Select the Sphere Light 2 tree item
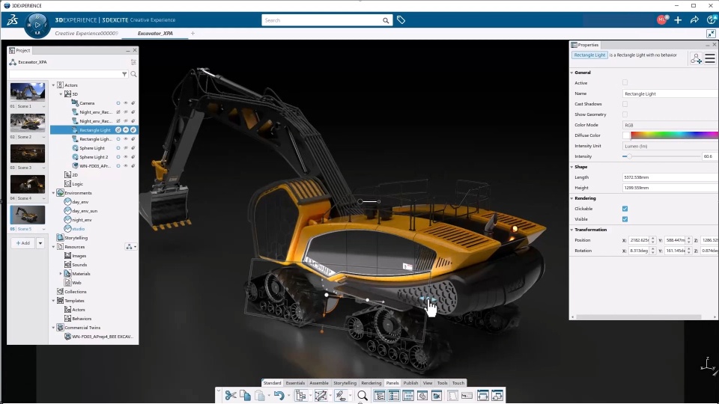This screenshot has height=404, width=719. click(94, 157)
